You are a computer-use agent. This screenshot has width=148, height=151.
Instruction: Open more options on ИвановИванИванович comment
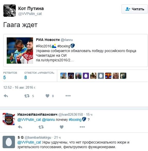click(82, 127)
